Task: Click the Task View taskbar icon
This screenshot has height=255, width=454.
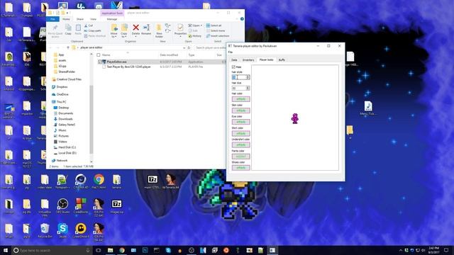Action: [99, 250]
